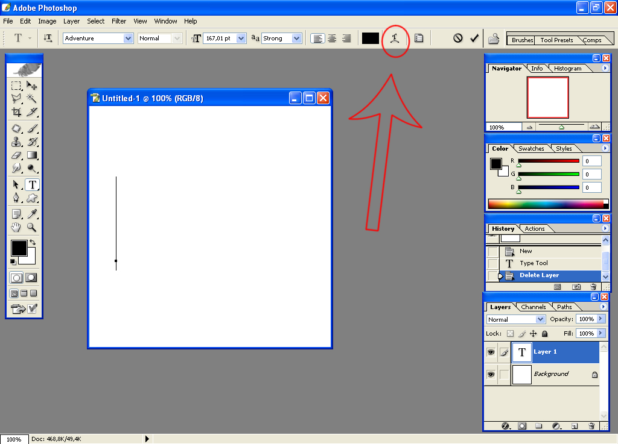Switch to the Actions tab
Viewport: 618px width, 444px height.
535,228
